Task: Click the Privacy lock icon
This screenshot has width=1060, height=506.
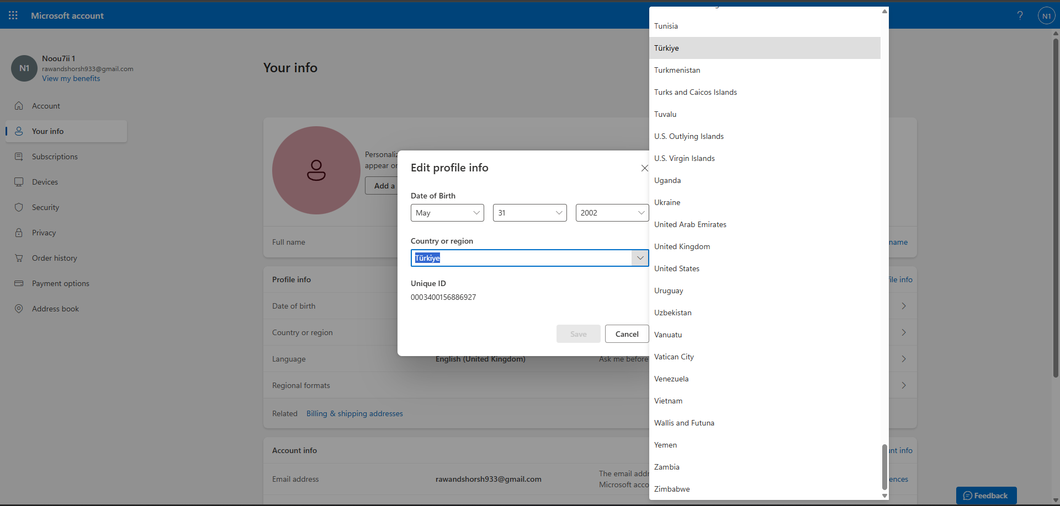Action: pos(19,233)
